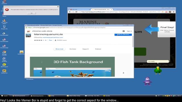Open web store settings gear
Viewport: 182px width, 102px height.
(x=124, y=31)
